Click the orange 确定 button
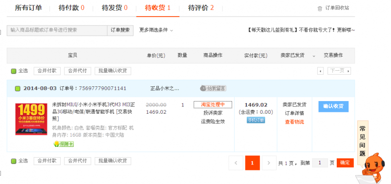This screenshot has width=391, height=184. point(345,163)
